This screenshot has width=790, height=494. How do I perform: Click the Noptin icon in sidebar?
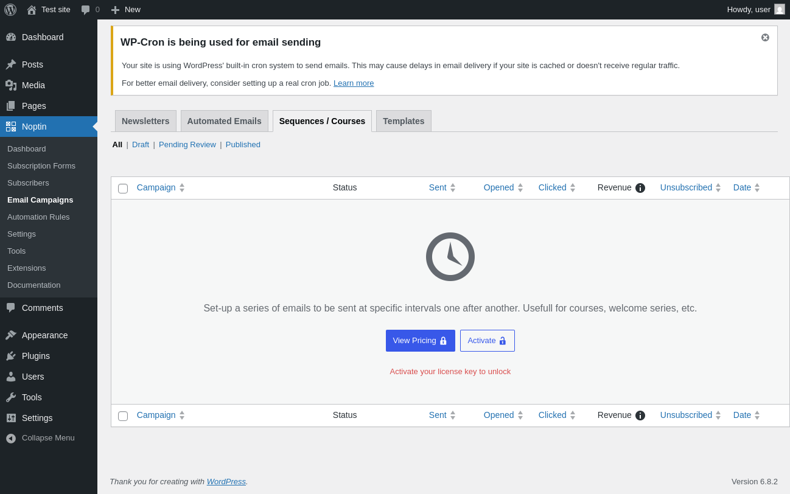click(x=11, y=127)
